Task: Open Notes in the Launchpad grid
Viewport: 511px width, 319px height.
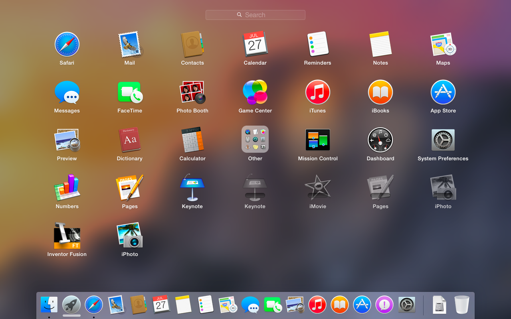Action: click(380, 44)
